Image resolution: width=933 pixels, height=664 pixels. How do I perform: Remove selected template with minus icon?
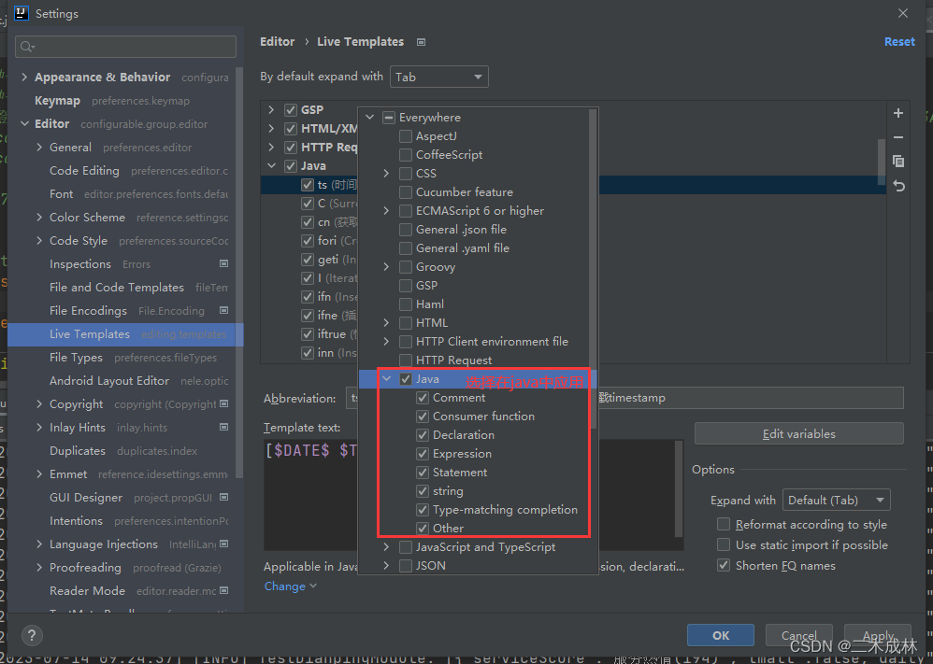click(x=898, y=137)
